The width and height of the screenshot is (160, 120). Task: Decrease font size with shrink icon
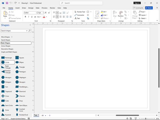tap(49, 13)
